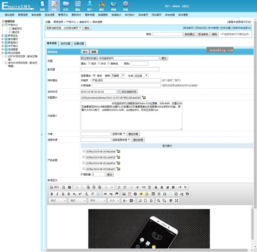Toggle bold in the editor toolbar
The height and width of the screenshot is (252, 257).
coord(52,194)
